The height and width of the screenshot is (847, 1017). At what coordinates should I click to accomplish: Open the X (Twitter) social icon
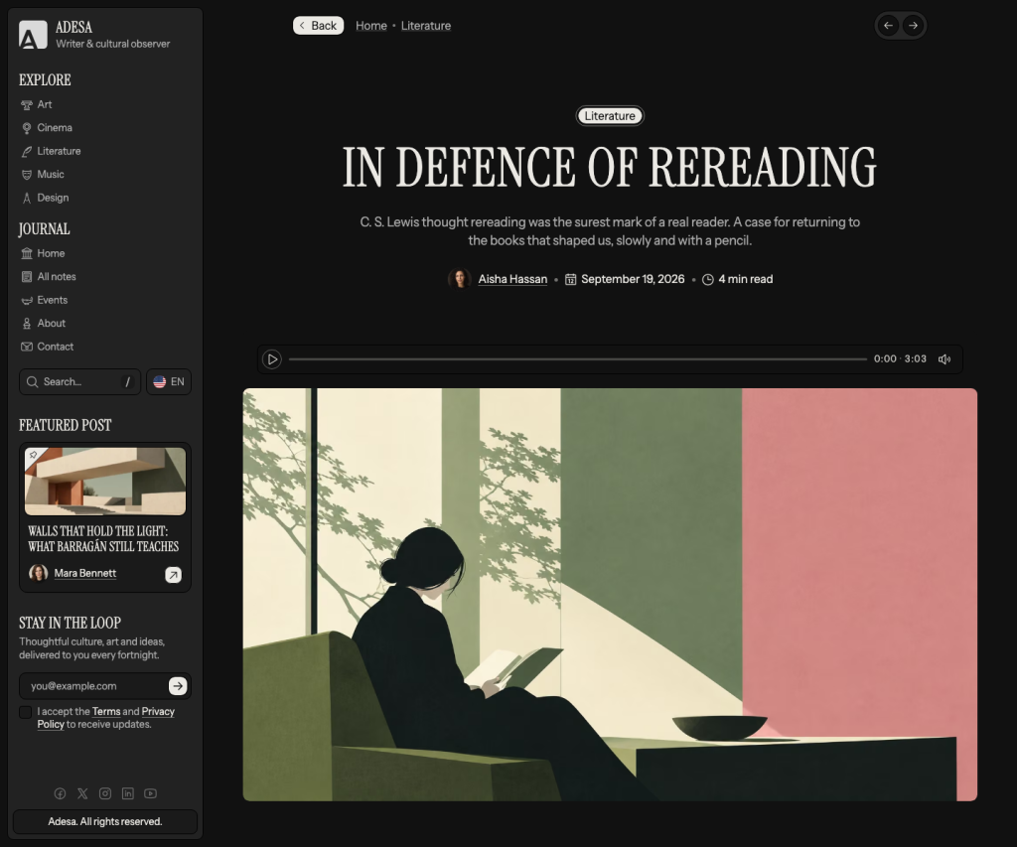coord(82,793)
